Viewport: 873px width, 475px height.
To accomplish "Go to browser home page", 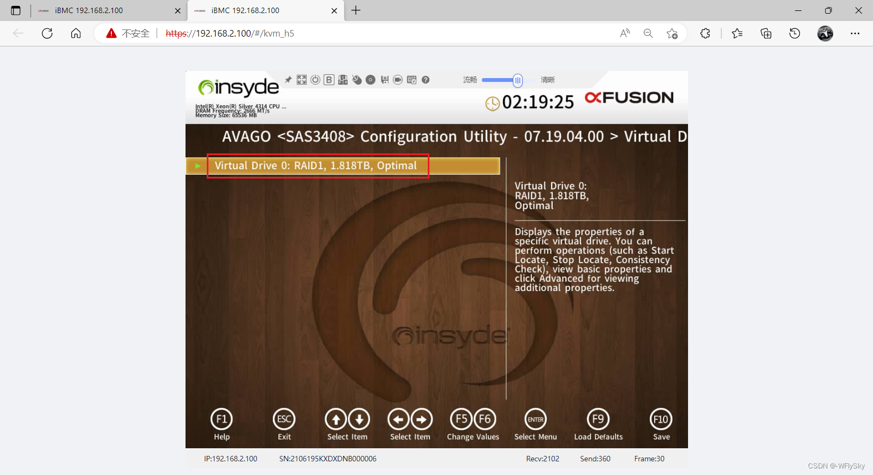I will [x=76, y=33].
